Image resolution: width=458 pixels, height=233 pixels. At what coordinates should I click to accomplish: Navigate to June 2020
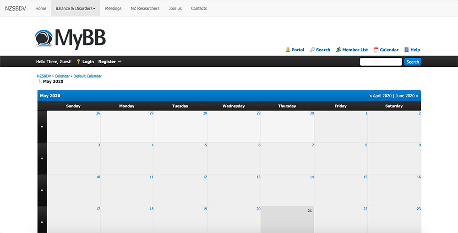click(x=405, y=96)
